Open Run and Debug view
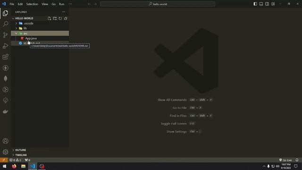Image resolution: width=302 pixels, height=170 pixels. click(x=5, y=46)
